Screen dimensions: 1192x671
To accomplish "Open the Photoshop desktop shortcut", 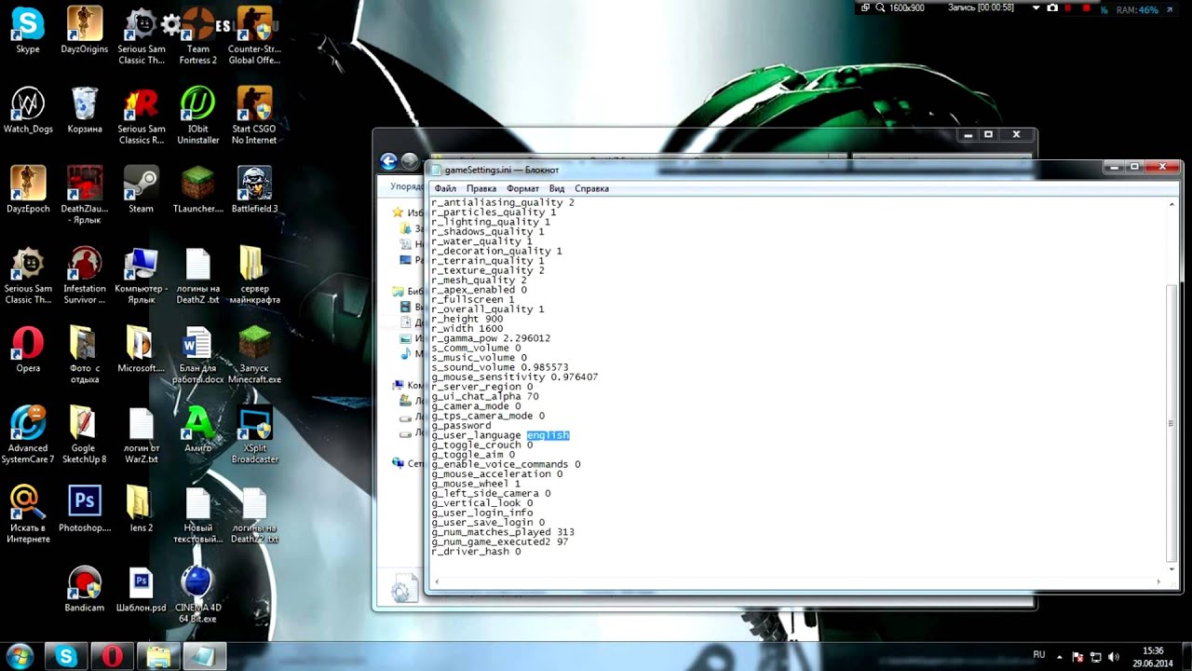I will tap(85, 509).
